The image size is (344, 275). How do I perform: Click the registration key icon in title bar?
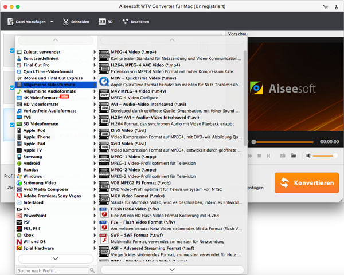pyautogui.click(x=336, y=7)
